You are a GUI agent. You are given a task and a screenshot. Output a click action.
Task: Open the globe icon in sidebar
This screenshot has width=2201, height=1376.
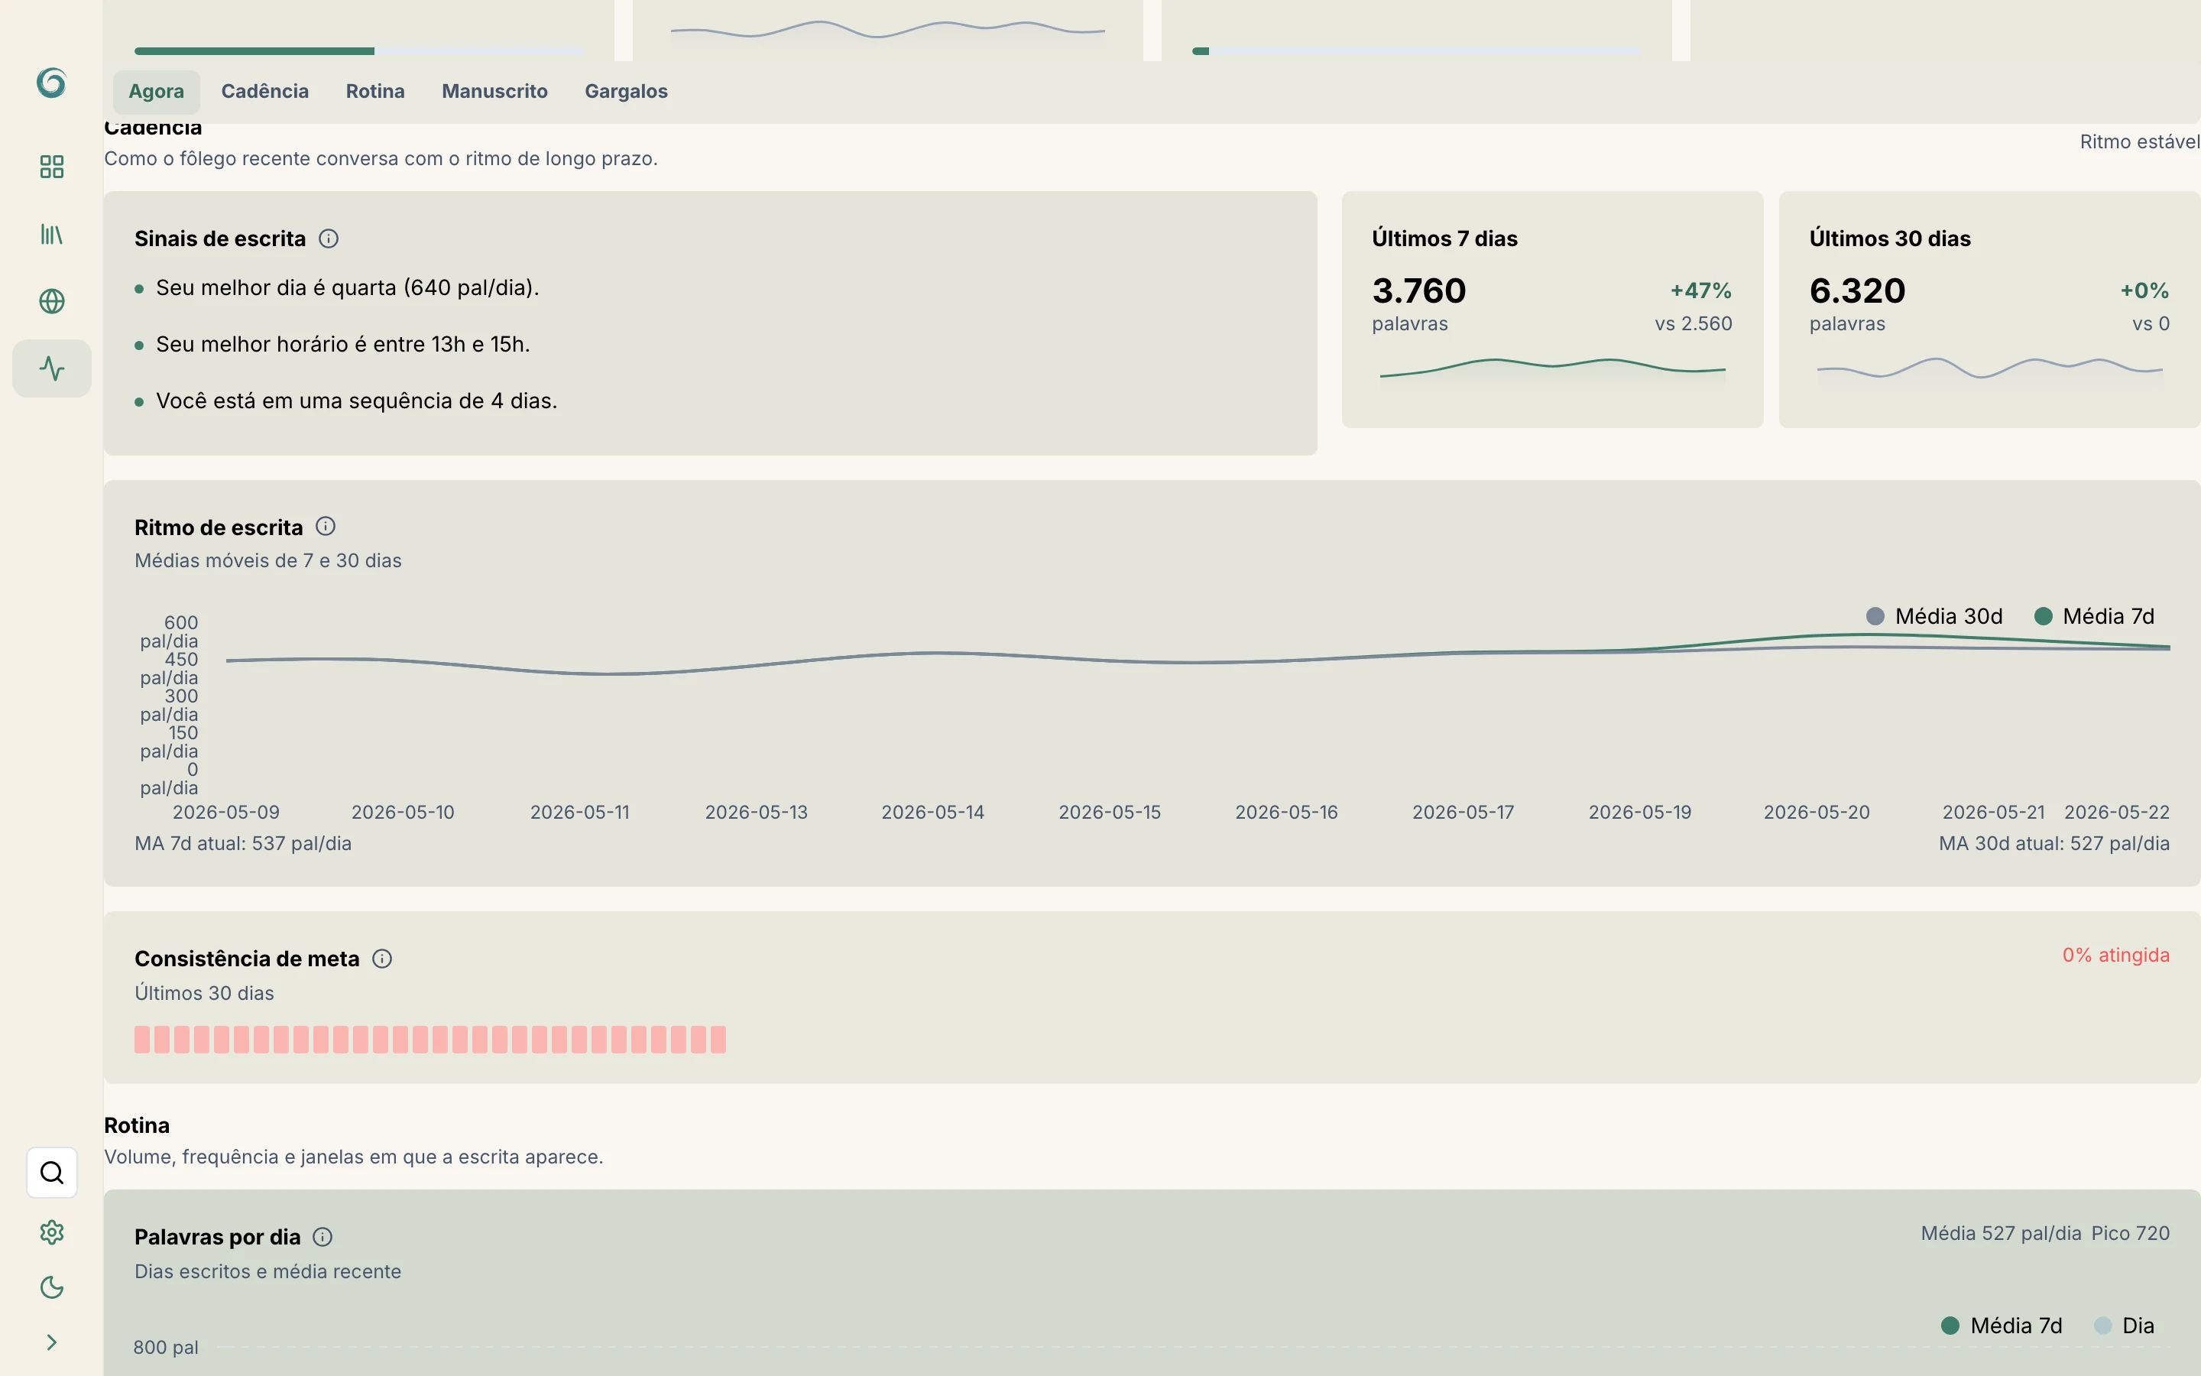click(x=52, y=301)
